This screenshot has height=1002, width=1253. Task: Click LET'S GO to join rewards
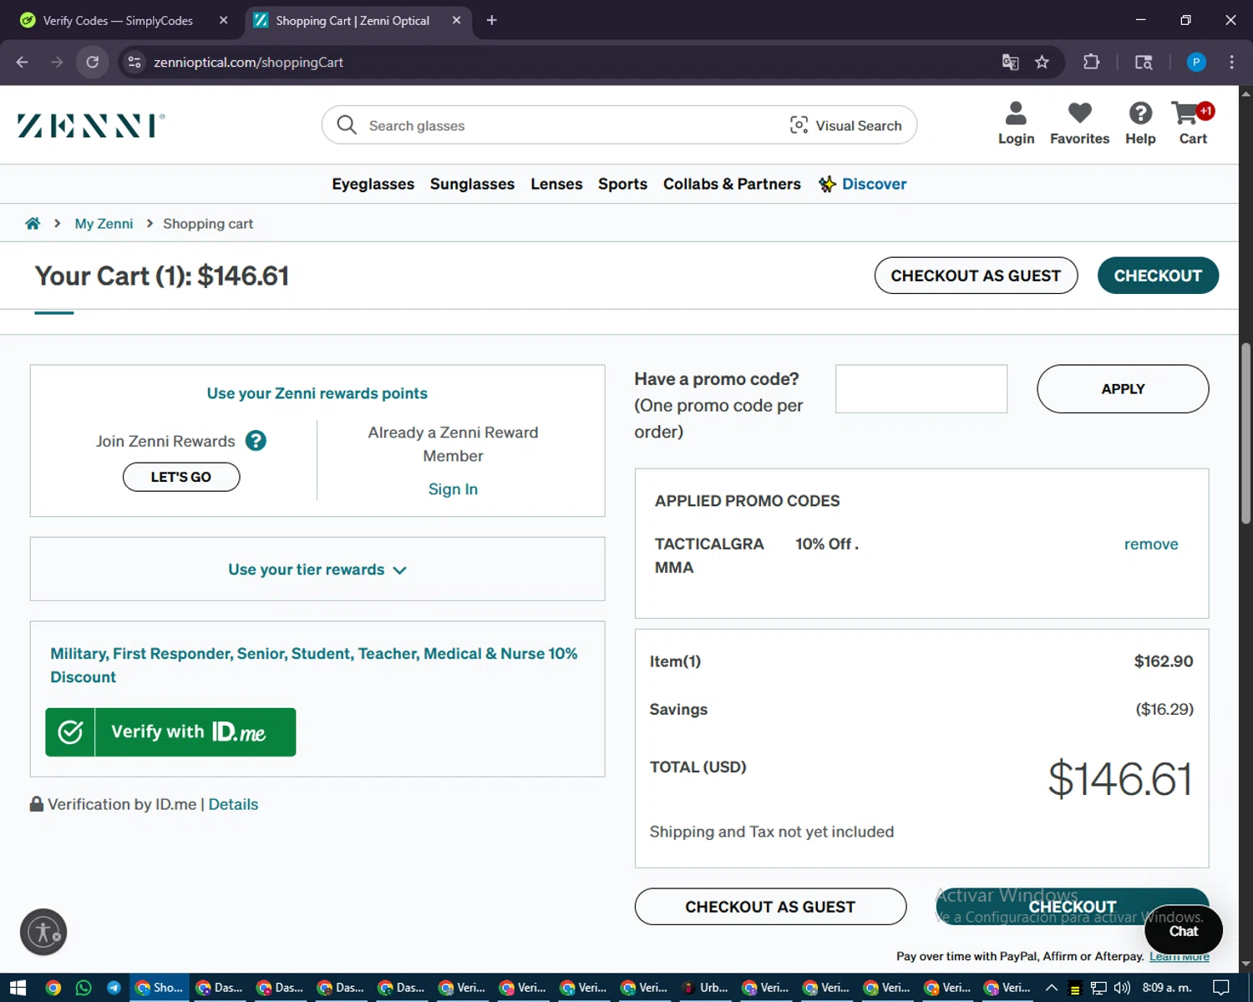pyautogui.click(x=181, y=477)
